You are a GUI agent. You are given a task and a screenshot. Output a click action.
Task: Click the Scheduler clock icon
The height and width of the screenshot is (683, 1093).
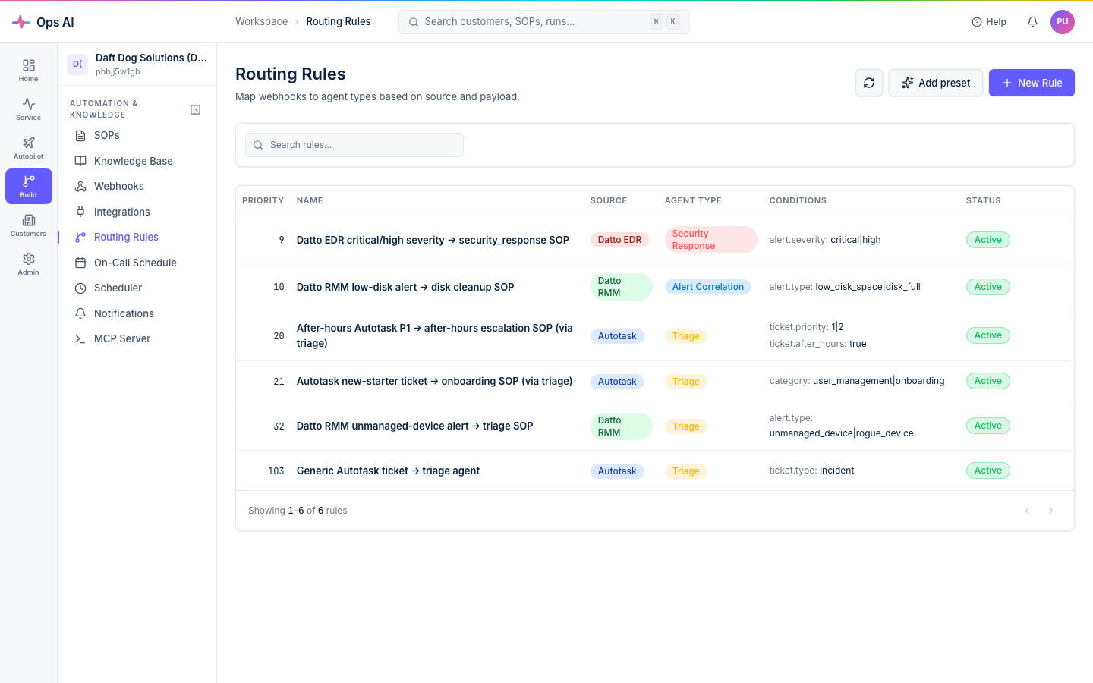pos(80,288)
